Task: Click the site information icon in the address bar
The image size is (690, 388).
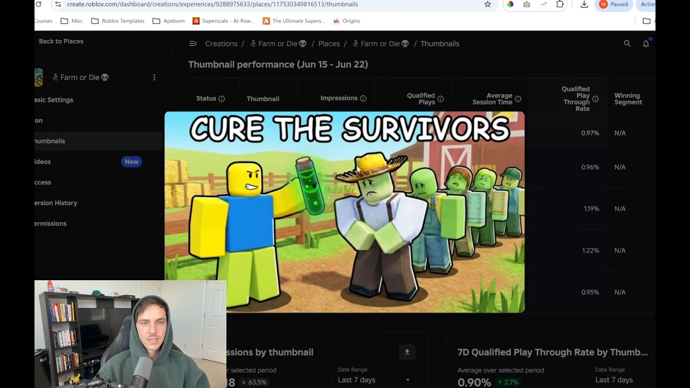Action: pyautogui.click(x=58, y=4)
